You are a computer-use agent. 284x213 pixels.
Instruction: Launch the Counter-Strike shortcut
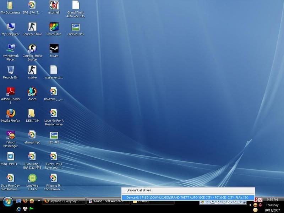tap(32, 29)
